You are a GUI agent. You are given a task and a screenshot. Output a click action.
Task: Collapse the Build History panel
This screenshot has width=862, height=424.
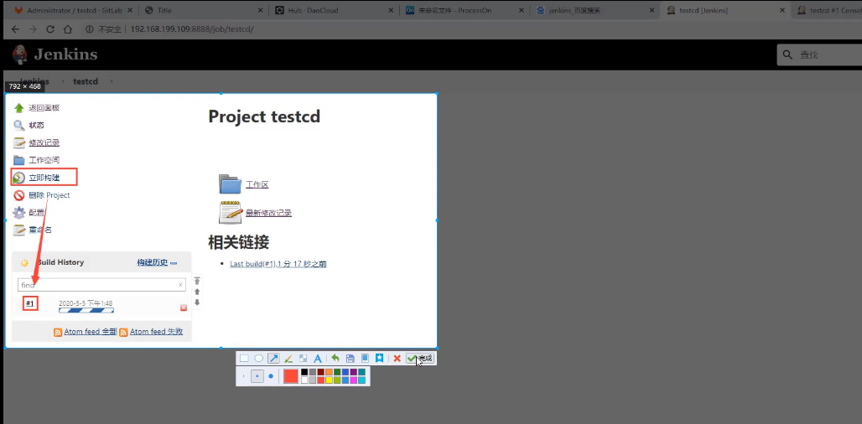point(174,263)
